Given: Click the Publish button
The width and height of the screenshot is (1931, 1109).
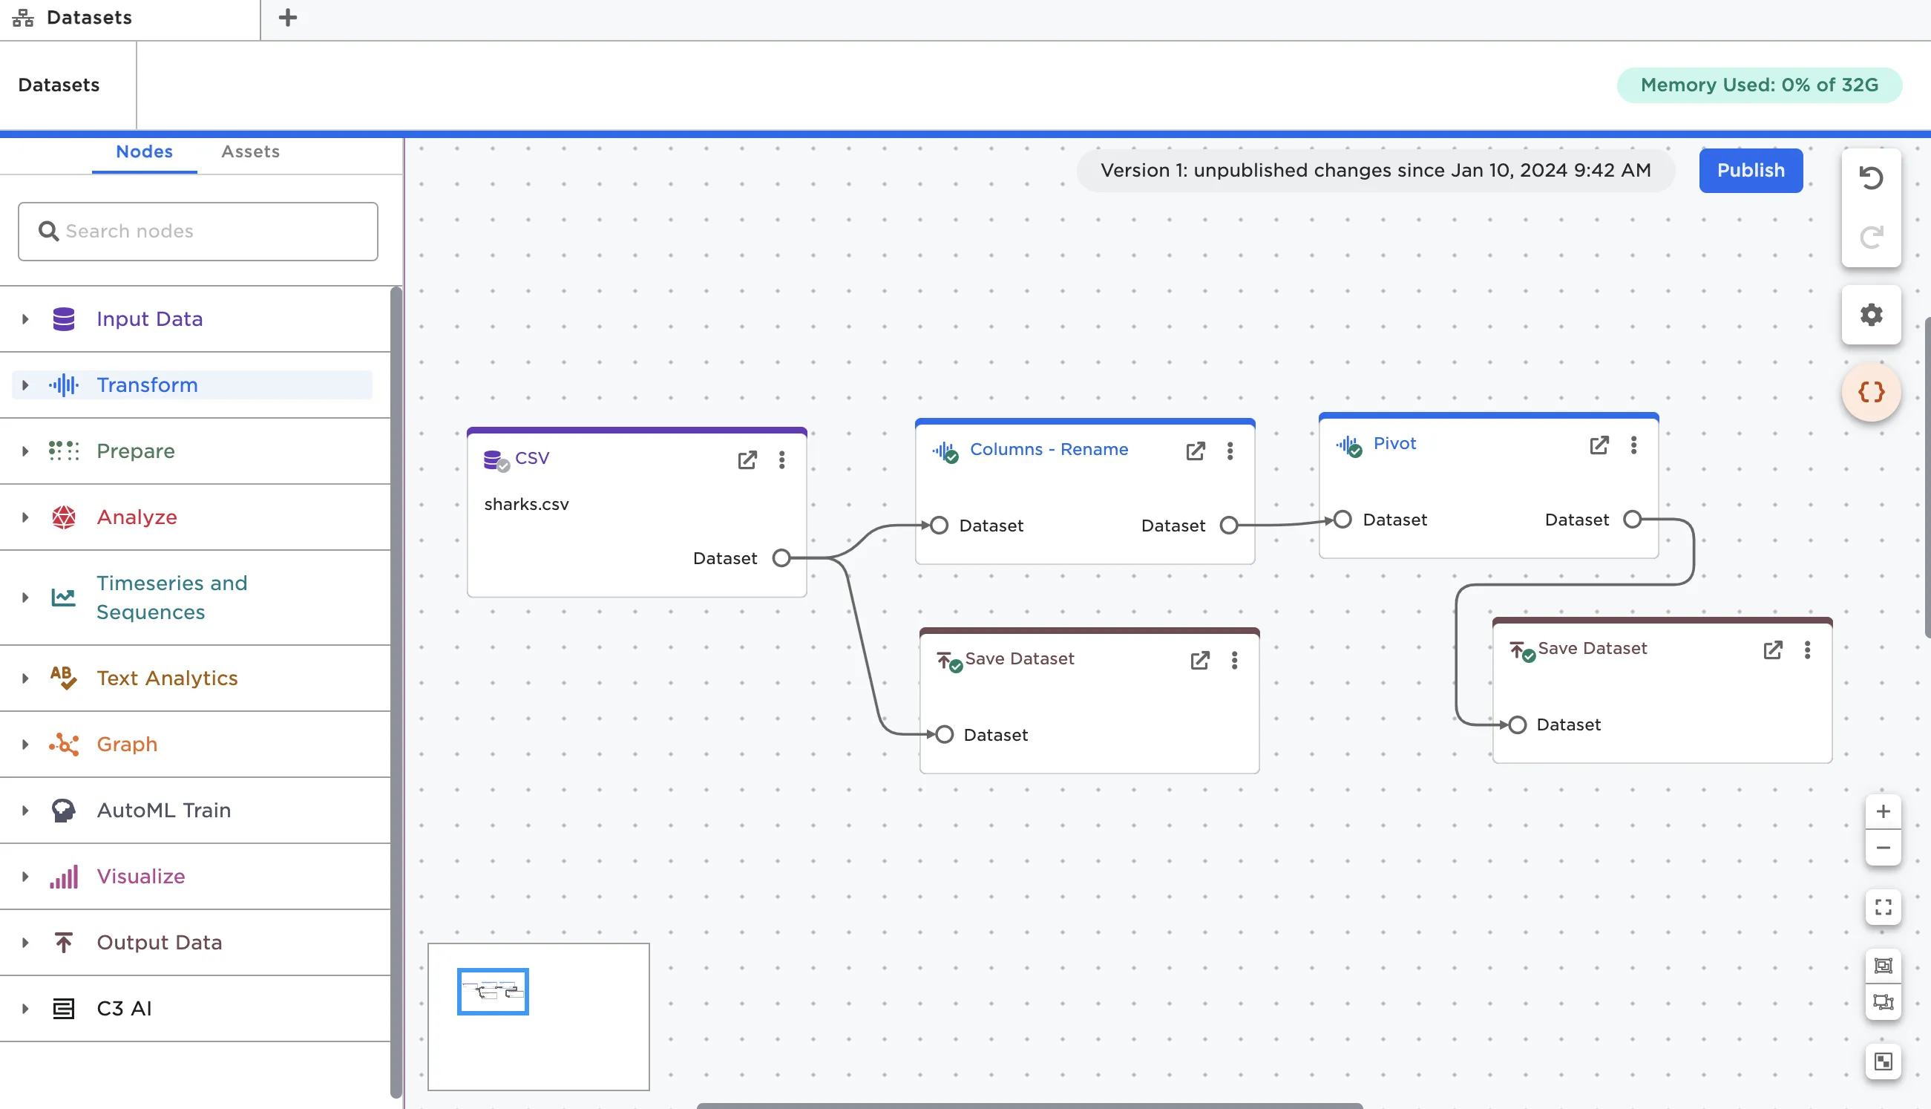Looking at the screenshot, I should tap(1750, 171).
